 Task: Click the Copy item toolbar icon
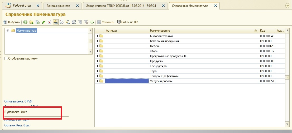37,22
